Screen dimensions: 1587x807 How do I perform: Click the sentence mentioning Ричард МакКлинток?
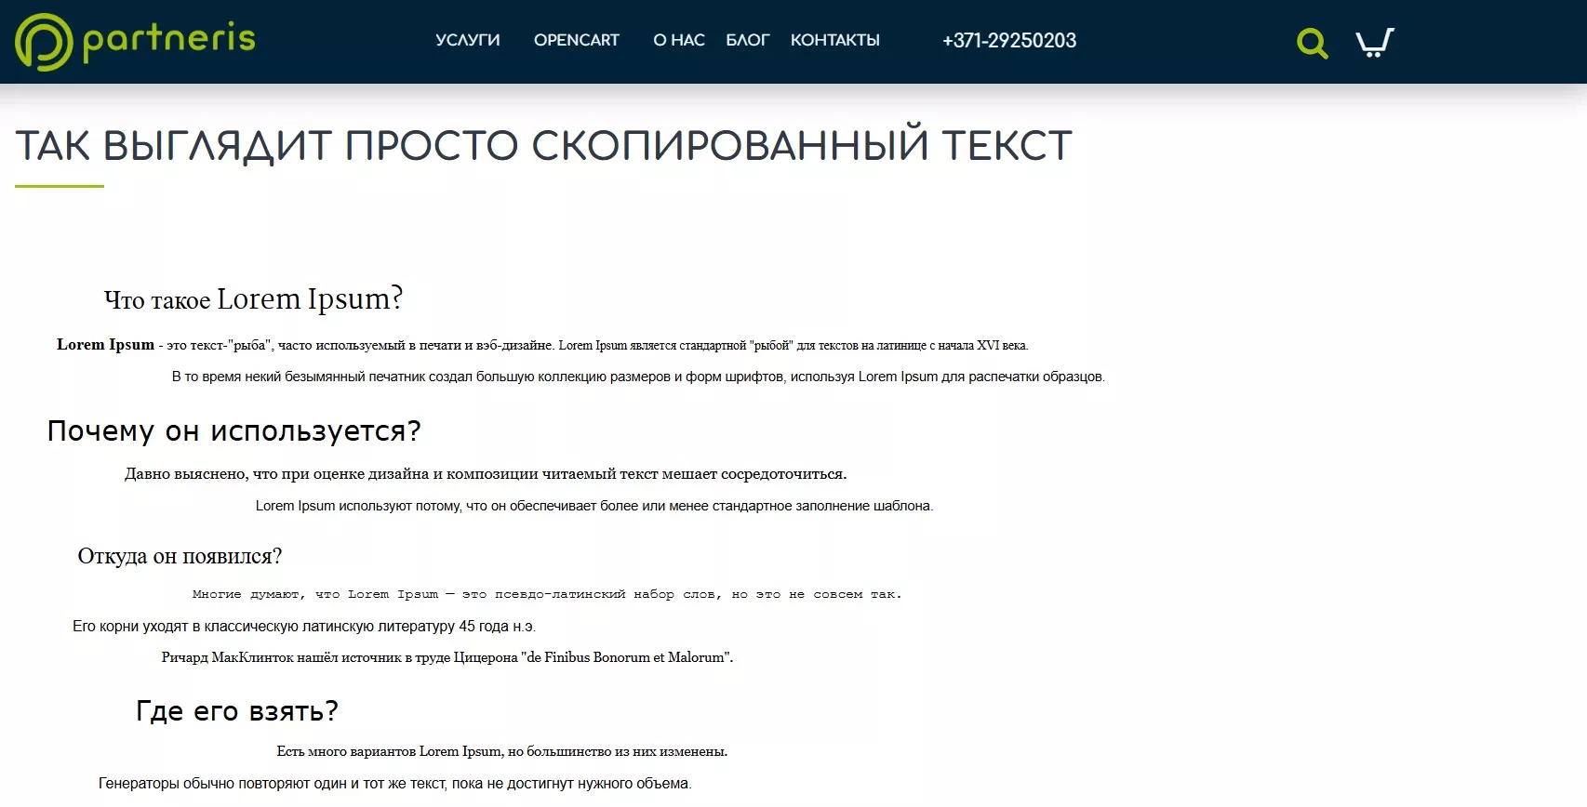(447, 657)
